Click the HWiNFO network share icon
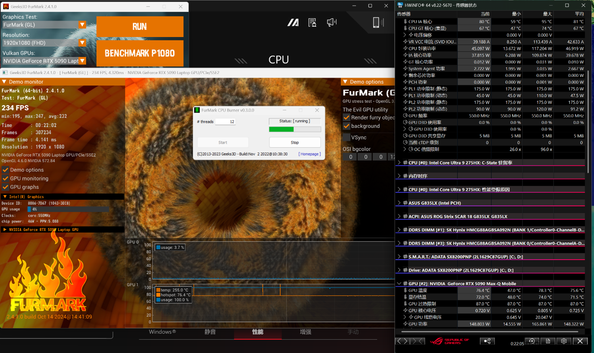Screen dimensions: 594x353 click(487, 341)
